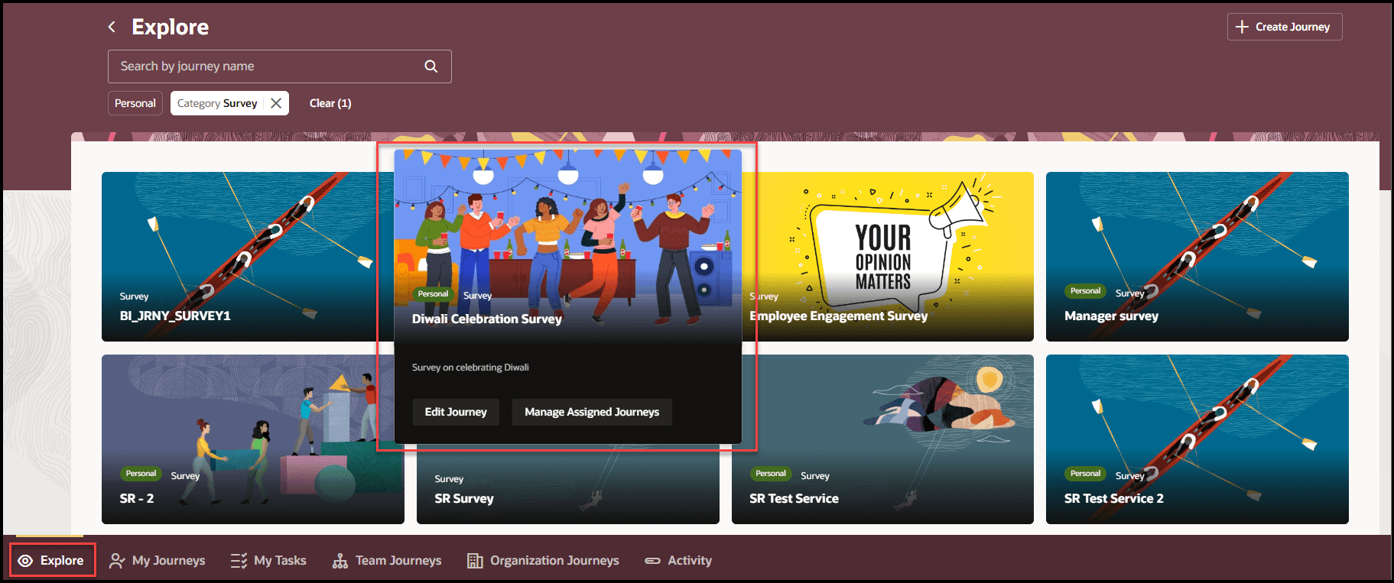Switch to the My Journeys tab
This screenshot has width=1394, height=583.
158,561
